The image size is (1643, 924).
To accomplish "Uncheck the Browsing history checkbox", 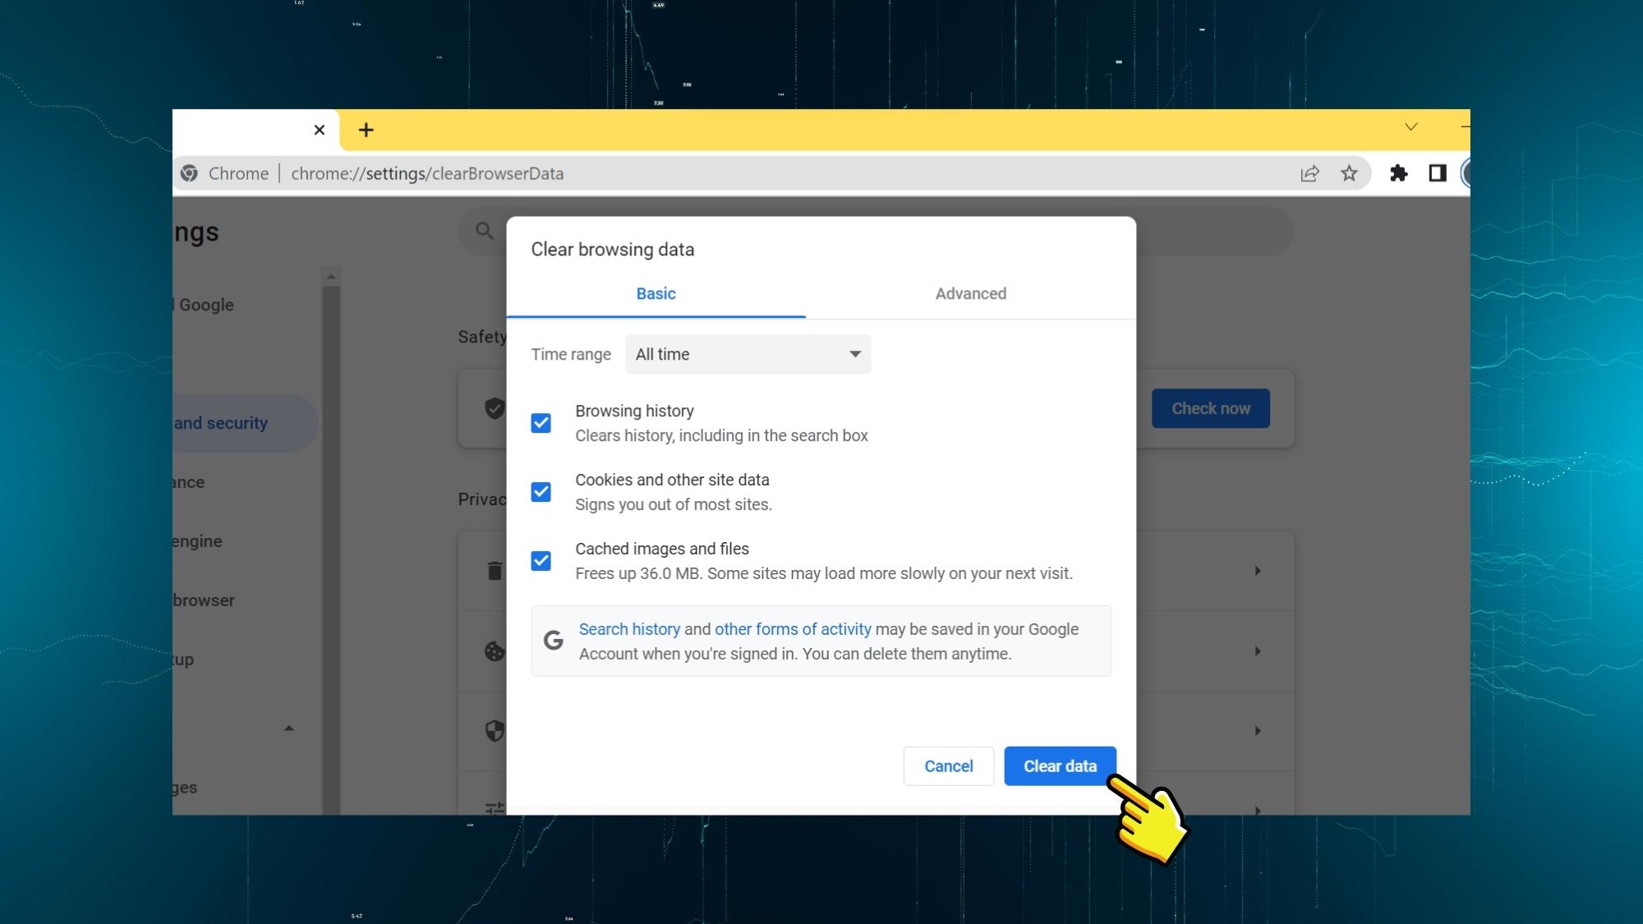I will click(541, 423).
